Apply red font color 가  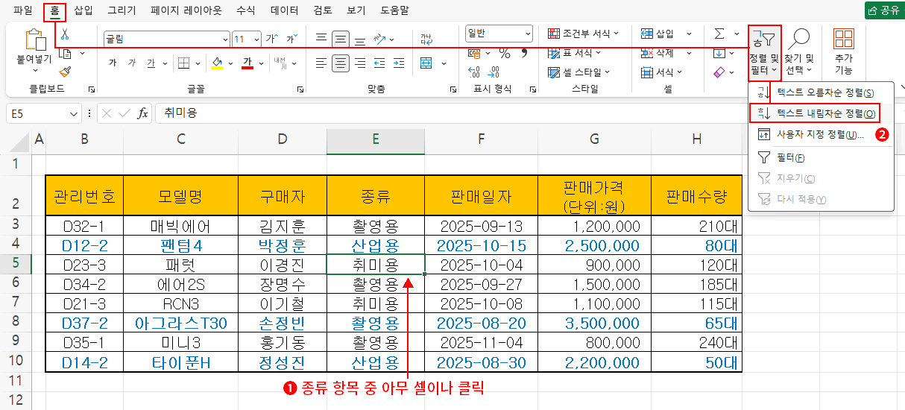248,63
